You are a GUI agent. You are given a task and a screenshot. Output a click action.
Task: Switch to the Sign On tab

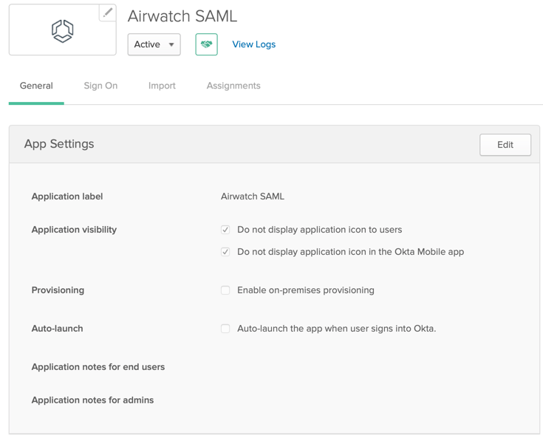[100, 86]
